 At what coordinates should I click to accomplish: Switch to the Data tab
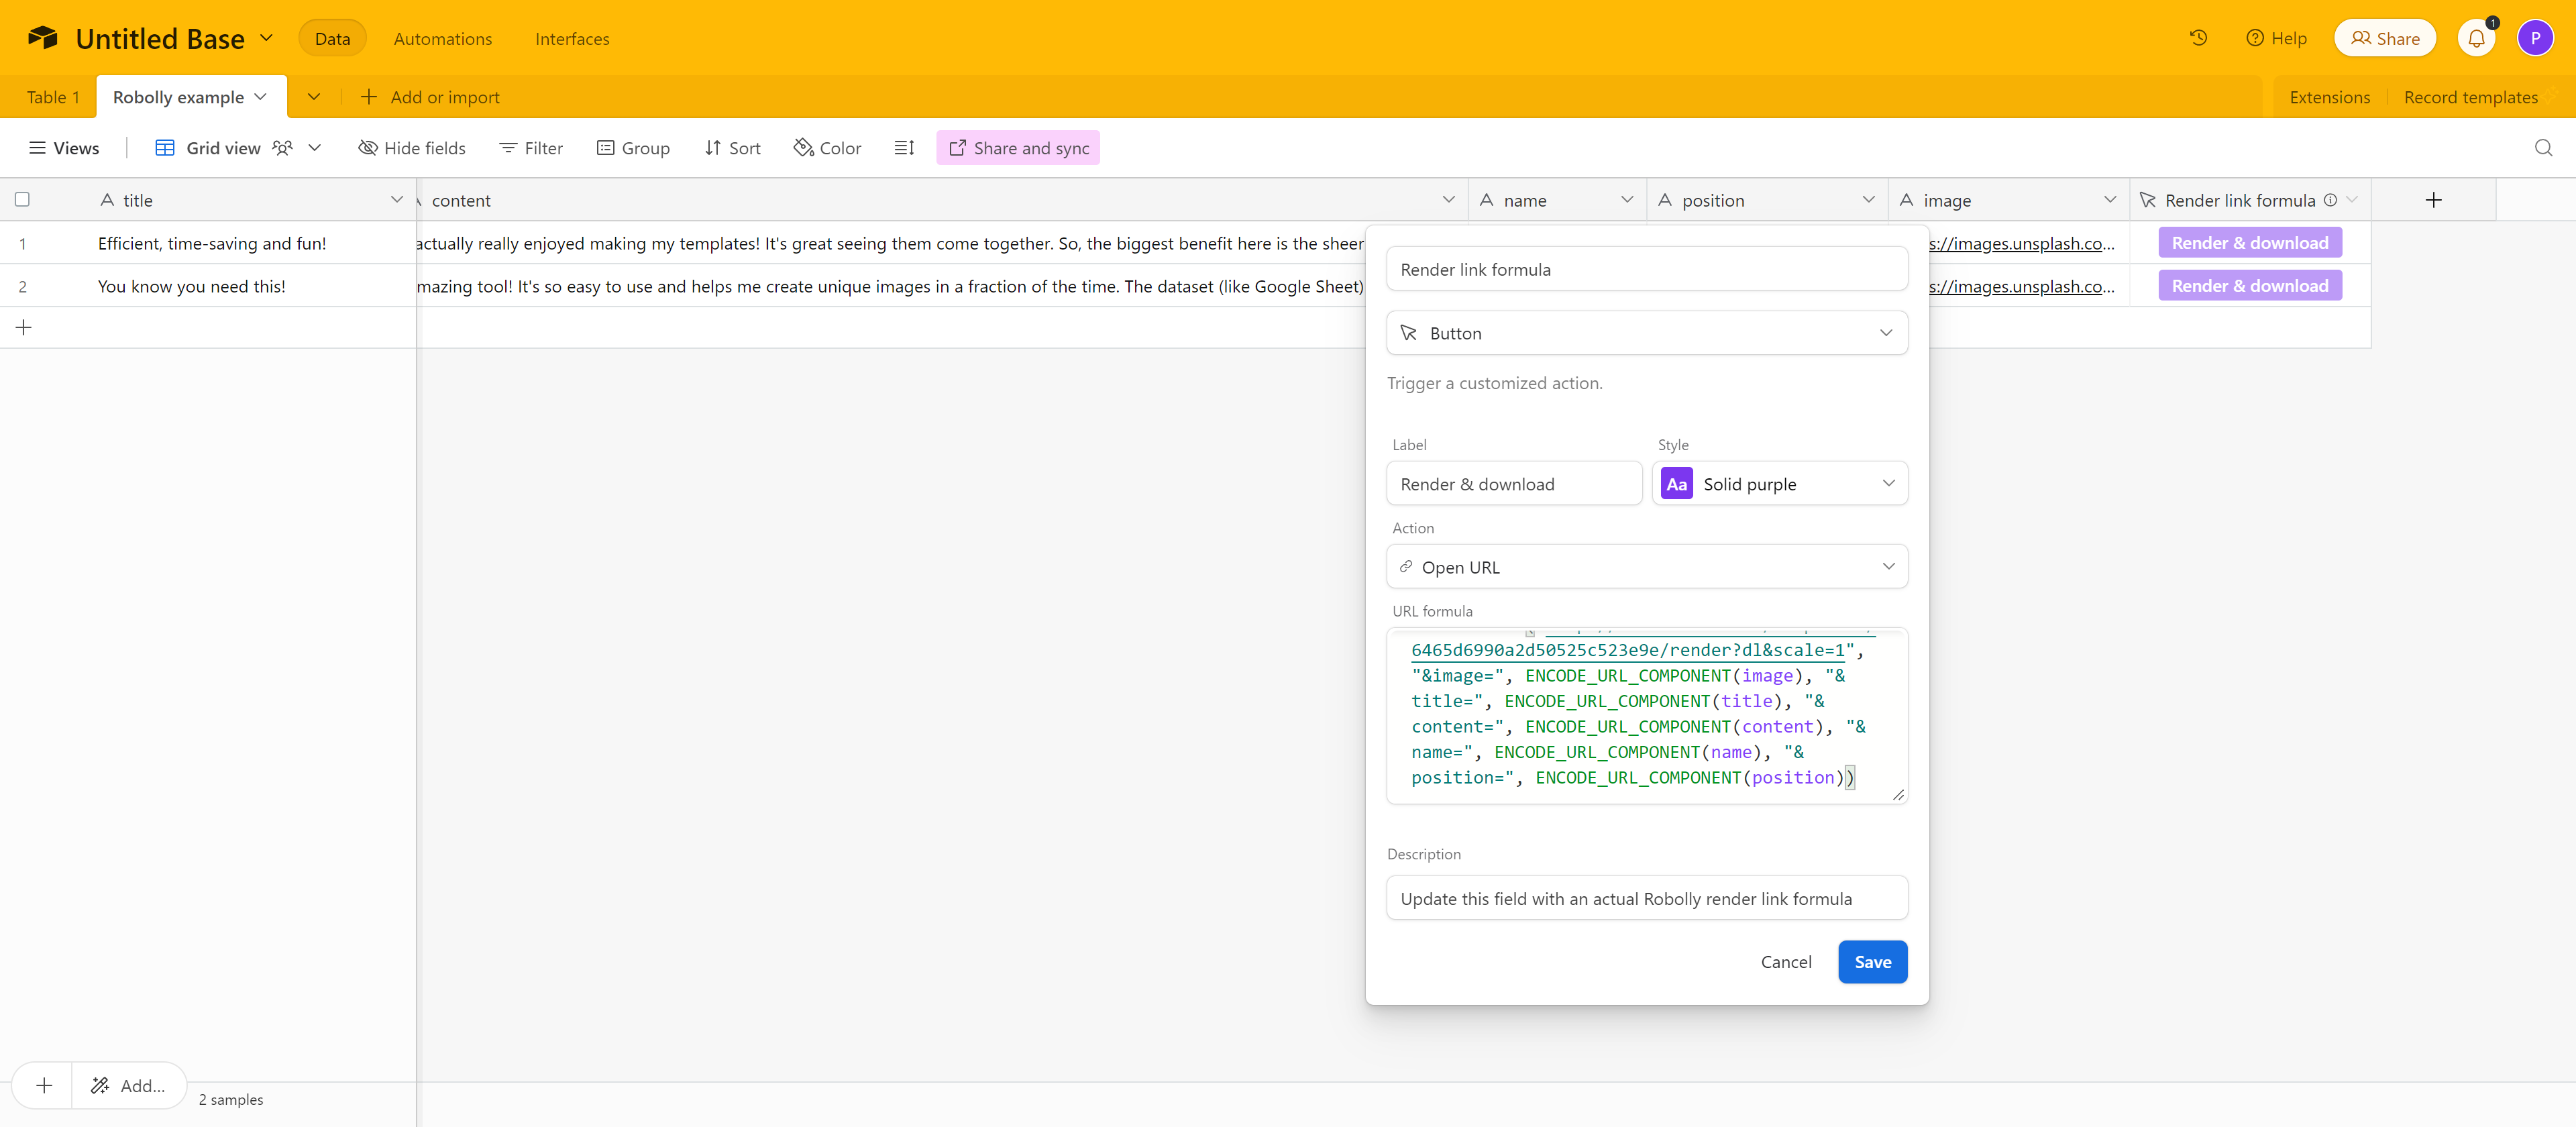coord(332,38)
